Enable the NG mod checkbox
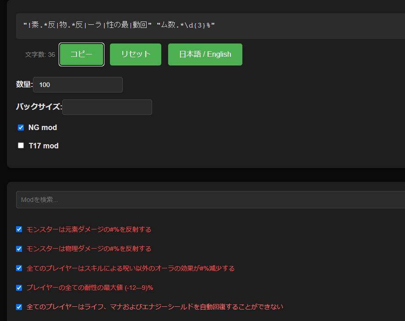Screen dimensions: 405x321 point(21,127)
